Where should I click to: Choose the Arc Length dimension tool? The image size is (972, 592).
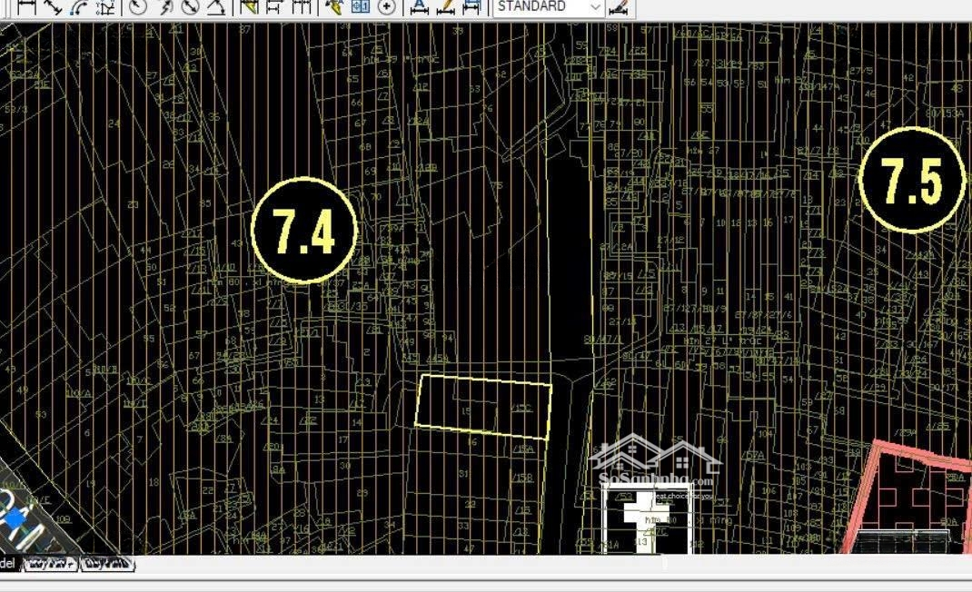click(79, 6)
